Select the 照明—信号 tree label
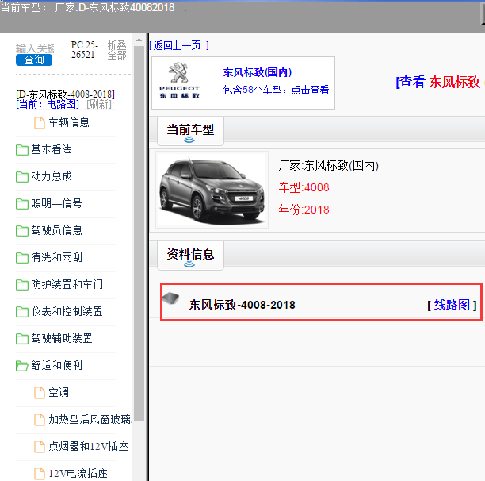Screen dimensions: 485x481 pyautogui.click(x=56, y=203)
